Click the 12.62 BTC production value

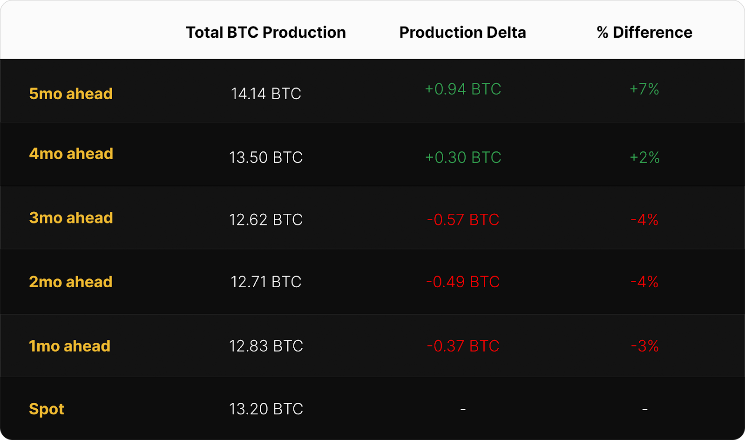click(x=266, y=219)
